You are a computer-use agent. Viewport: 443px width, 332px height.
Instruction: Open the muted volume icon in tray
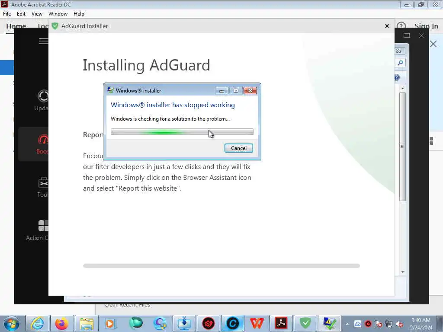pyautogui.click(x=399, y=324)
